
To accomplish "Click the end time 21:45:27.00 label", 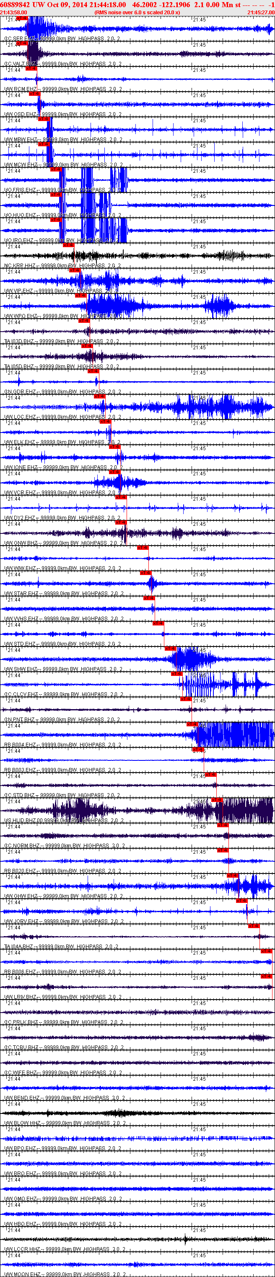I will point(261,12).
